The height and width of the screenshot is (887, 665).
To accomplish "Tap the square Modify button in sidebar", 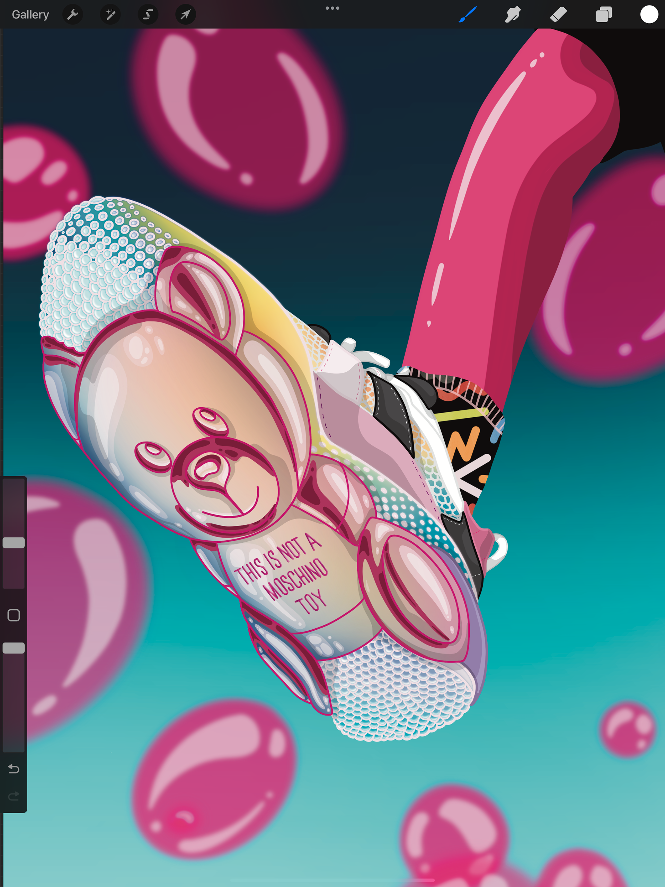I will pyautogui.click(x=14, y=615).
